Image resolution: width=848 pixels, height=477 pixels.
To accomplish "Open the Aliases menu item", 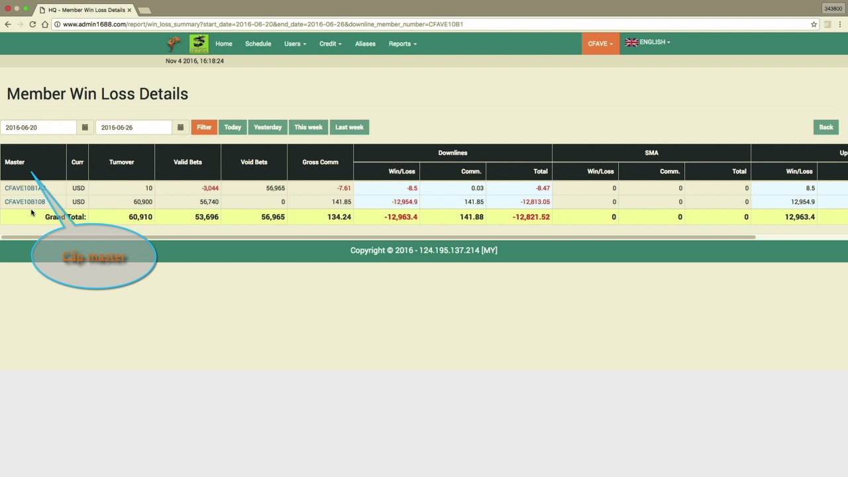I will (365, 44).
